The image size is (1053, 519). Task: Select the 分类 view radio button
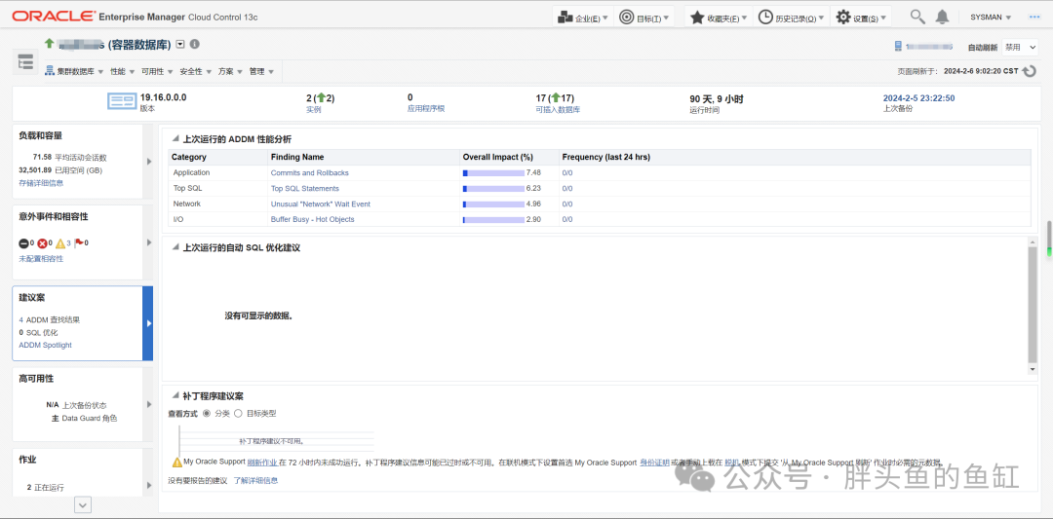point(206,414)
